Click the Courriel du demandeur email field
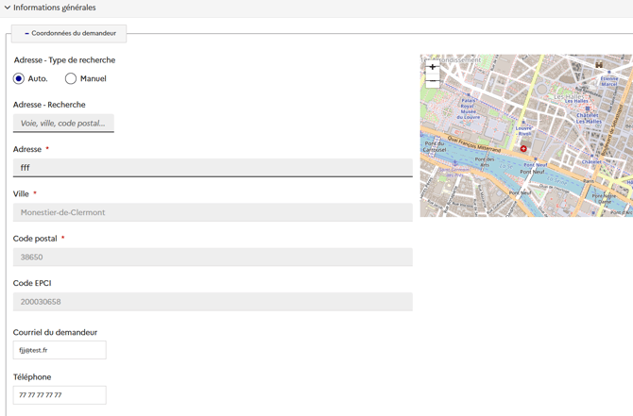The width and height of the screenshot is (633, 416). point(60,350)
